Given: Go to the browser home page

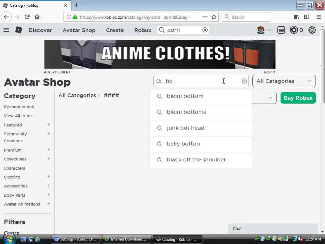Looking at the screenshot, I should [x=37, y=17].
